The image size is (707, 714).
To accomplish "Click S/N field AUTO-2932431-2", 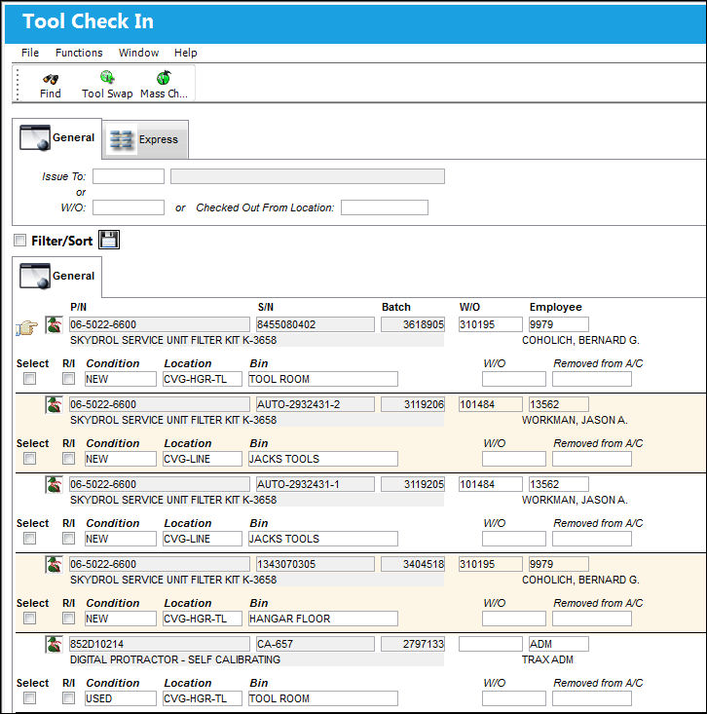I will (x=315, y=404).
